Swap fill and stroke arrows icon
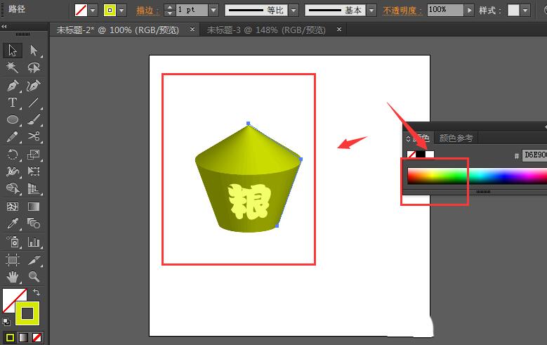The image size is (547, 345). pyautogui.click(x=37, y=292)
